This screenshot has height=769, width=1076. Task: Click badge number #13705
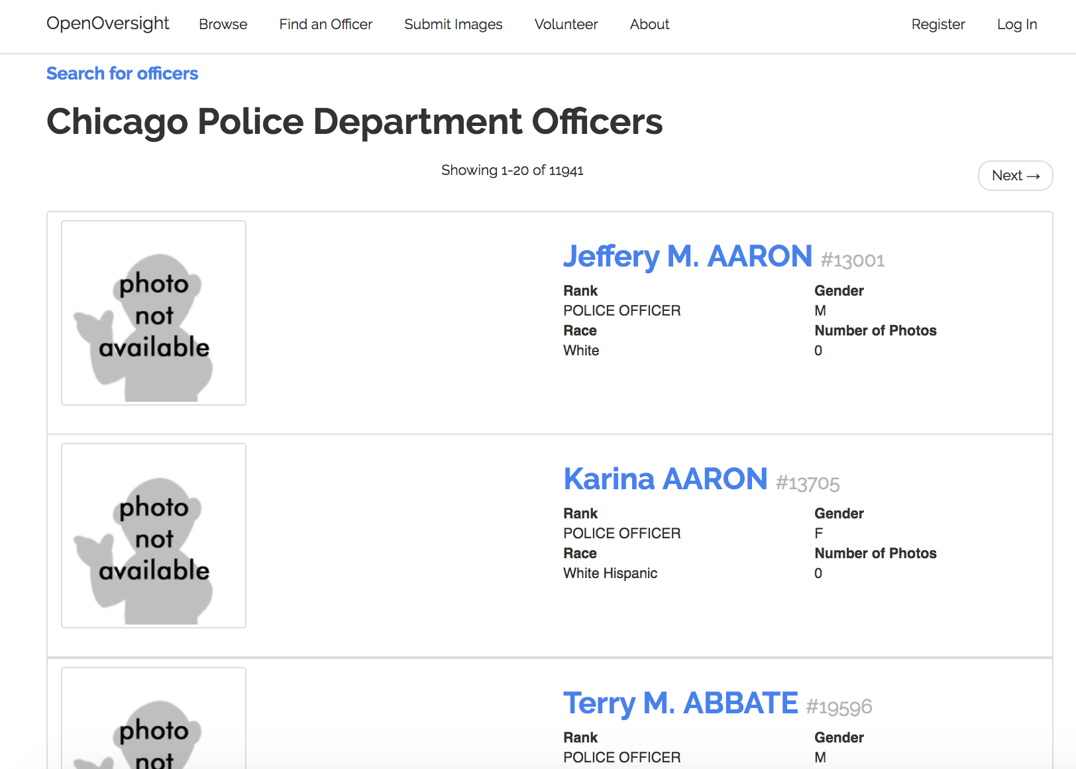point(808,483)
